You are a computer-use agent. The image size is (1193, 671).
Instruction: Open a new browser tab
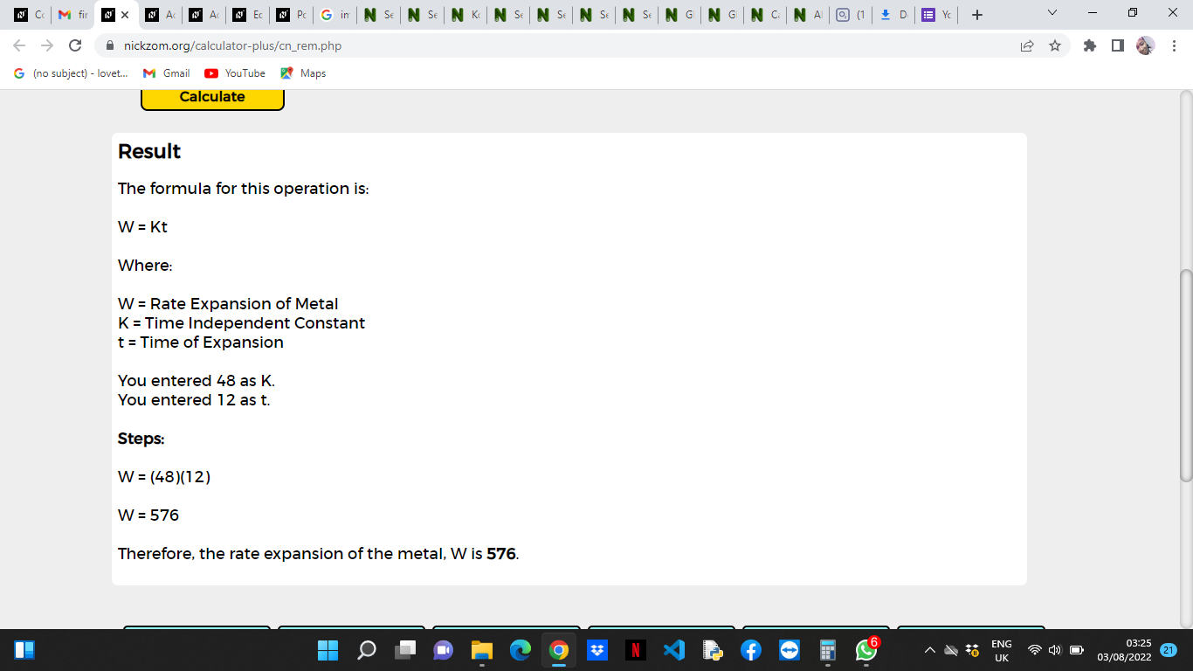[977, 15]
